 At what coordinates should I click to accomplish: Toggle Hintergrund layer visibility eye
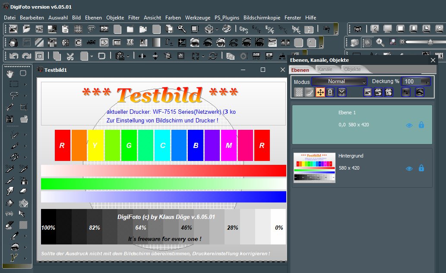pos(409,168)
